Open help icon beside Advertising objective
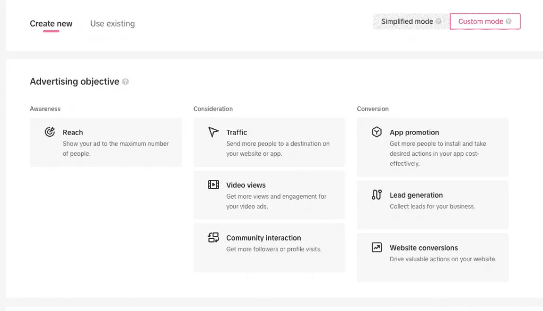Image resolution: width=543 pixels, height=311 pixels. (x=125, y=82)
